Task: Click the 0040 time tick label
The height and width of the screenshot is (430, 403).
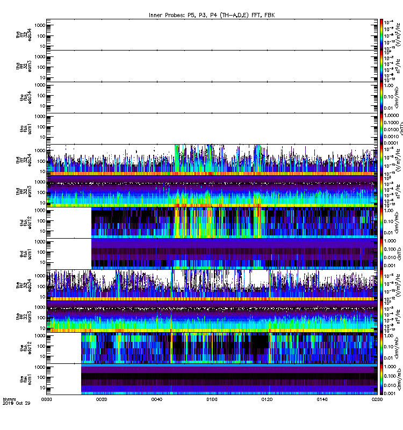Action: coord(156,399)
